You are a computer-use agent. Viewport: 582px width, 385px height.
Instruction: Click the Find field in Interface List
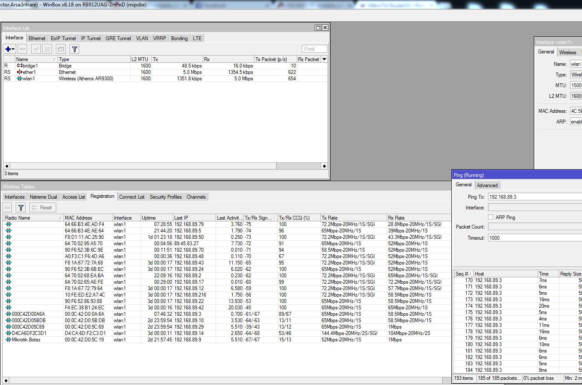(315, 49)
